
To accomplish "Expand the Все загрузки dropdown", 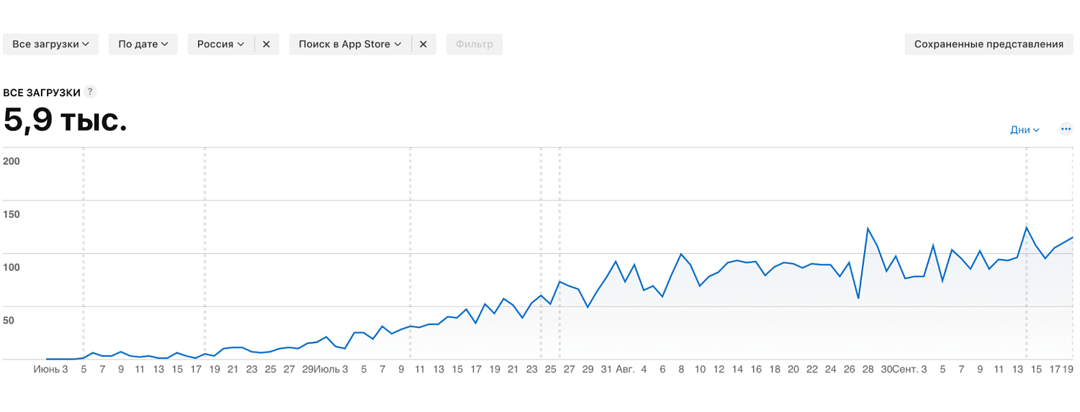I will 50,44.
